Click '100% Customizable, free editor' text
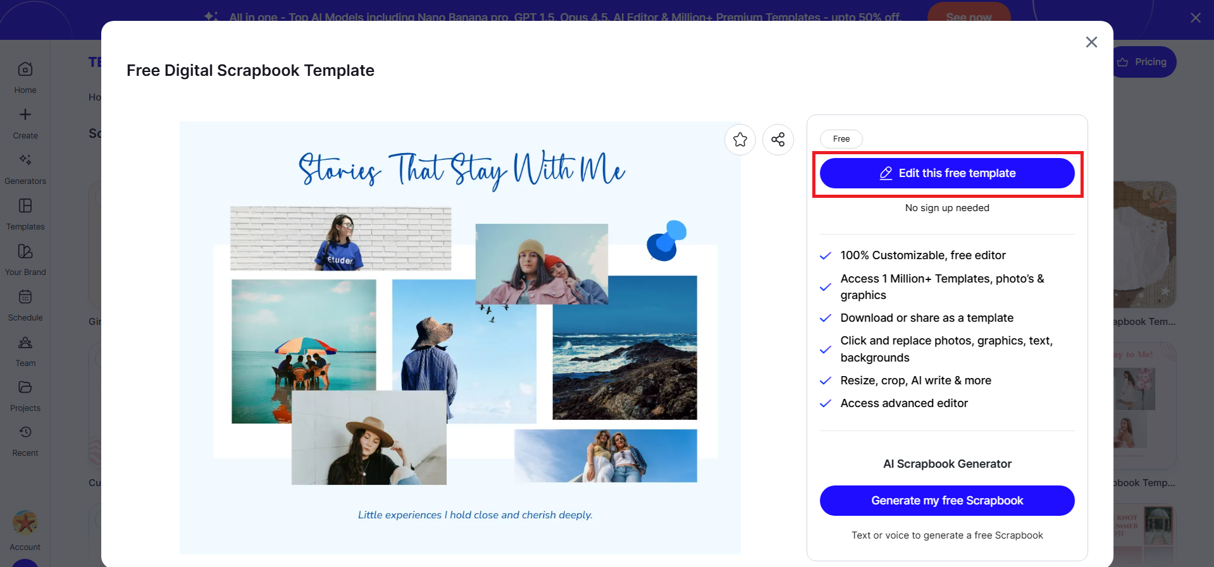 click(923, 255)
